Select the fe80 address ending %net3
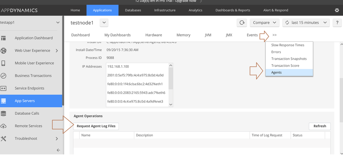 pos(135,101)
